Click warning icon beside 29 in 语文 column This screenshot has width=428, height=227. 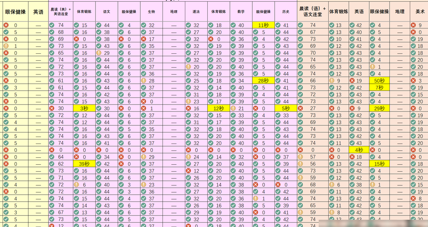98,53
